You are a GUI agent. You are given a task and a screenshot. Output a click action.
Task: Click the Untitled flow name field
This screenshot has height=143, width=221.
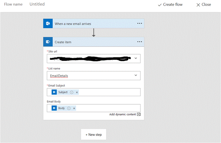(37, 4)
